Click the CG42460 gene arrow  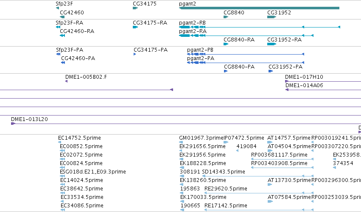pyautogui.click(x=62, y=17)
